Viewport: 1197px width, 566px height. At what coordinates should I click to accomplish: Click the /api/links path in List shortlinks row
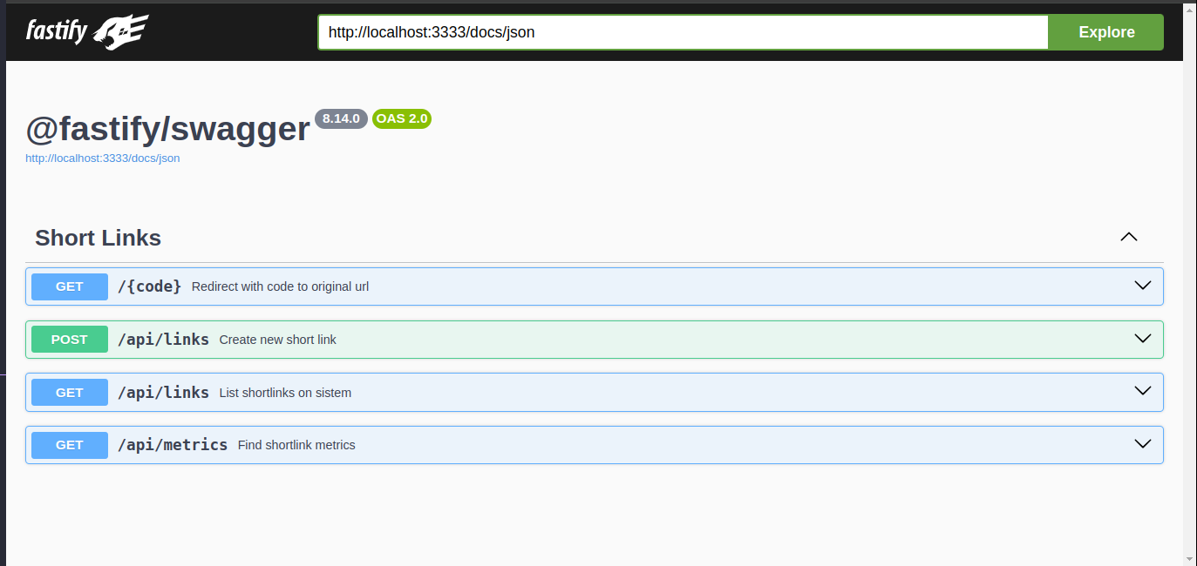coord(163,393)
